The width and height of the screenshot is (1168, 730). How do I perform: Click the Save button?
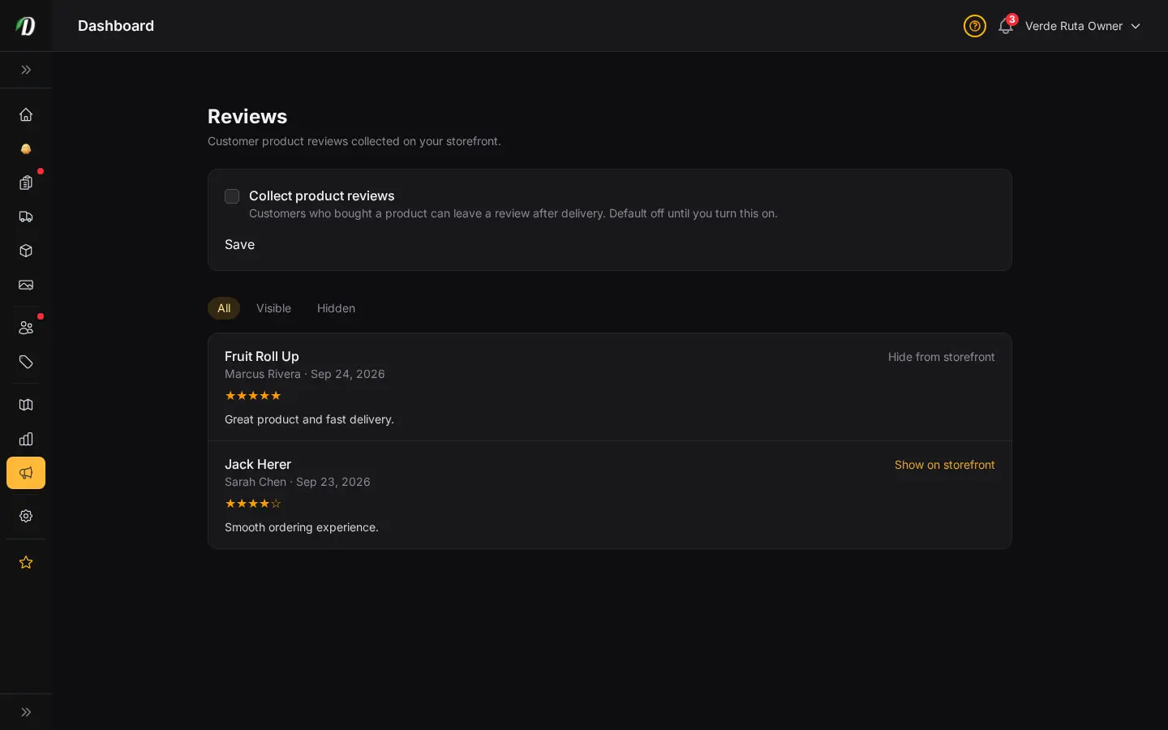(239, 245)
